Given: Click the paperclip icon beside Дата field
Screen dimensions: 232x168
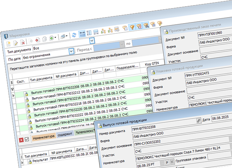Looking at the screenshot, I should (199, 121).
